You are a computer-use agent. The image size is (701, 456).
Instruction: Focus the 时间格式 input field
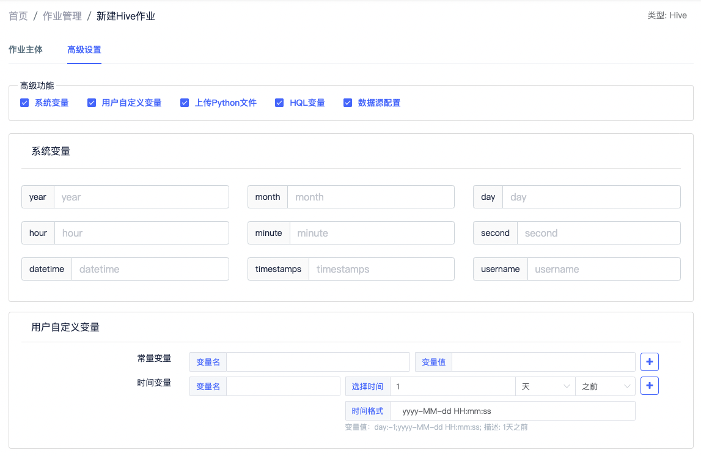pos(513,411)
